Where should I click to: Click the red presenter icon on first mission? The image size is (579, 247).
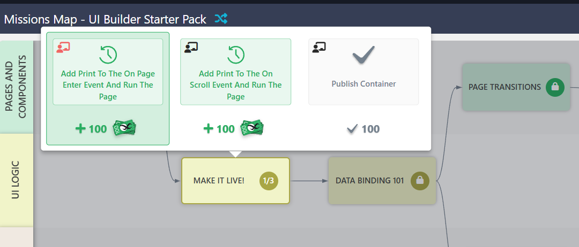[63, 48]
